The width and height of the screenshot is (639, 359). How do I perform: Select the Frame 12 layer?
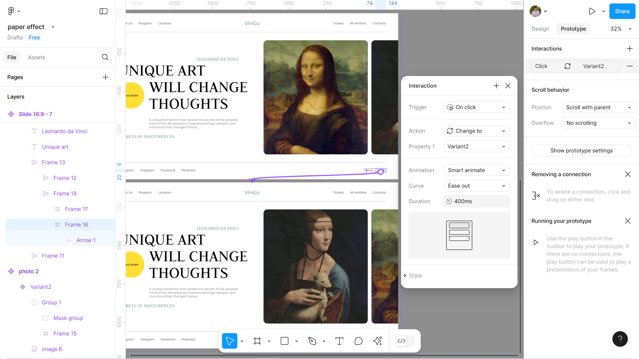65,178
